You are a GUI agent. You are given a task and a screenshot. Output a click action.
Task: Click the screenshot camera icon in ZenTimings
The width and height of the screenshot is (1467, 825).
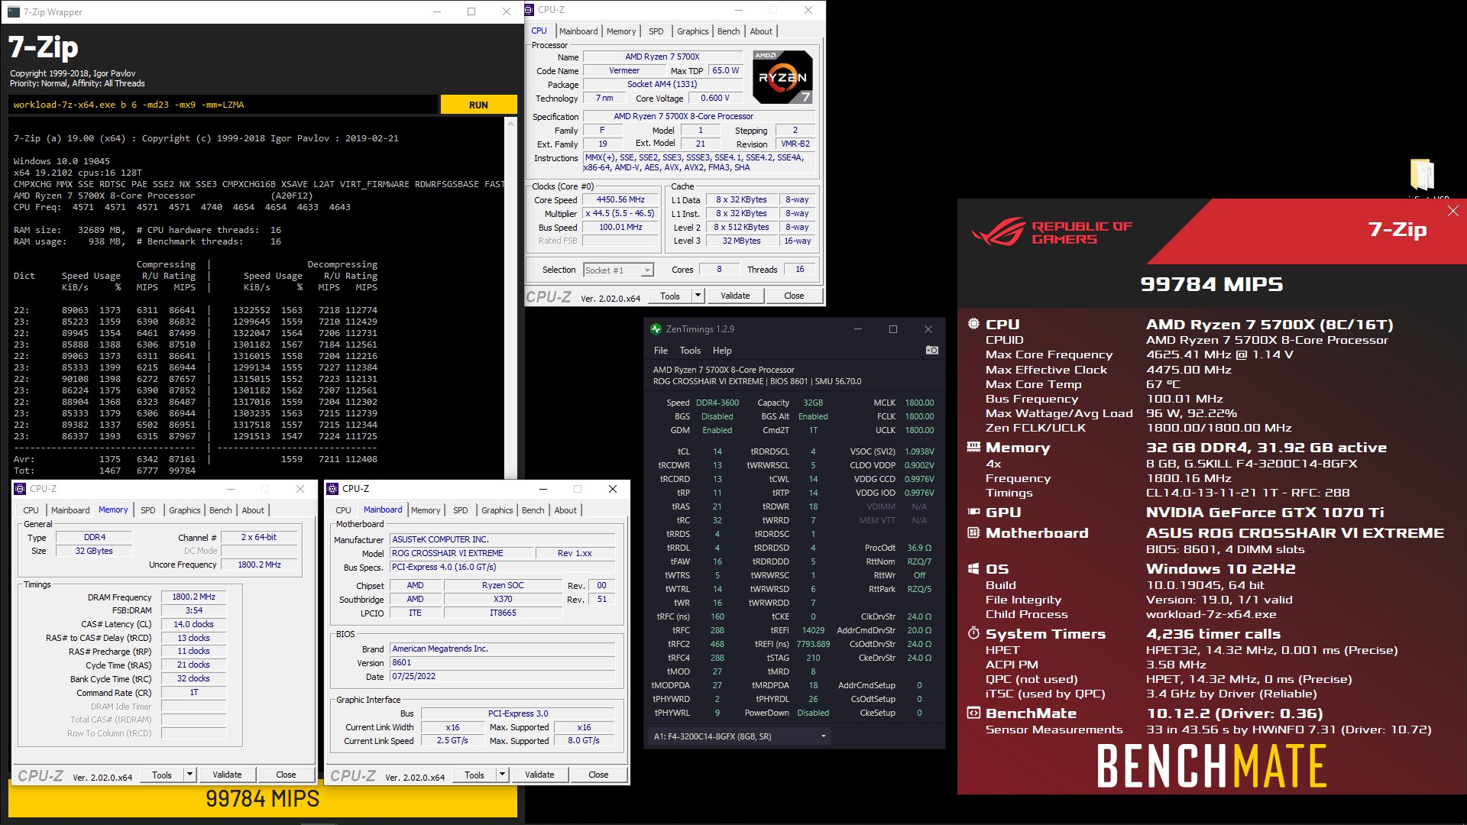[x=932, y=350]
